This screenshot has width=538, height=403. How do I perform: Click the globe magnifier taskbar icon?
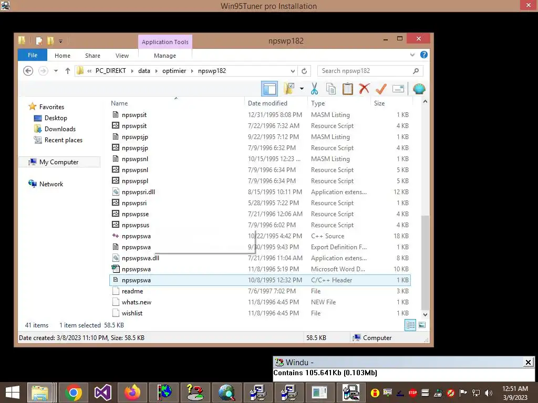[x=226, y=393]
